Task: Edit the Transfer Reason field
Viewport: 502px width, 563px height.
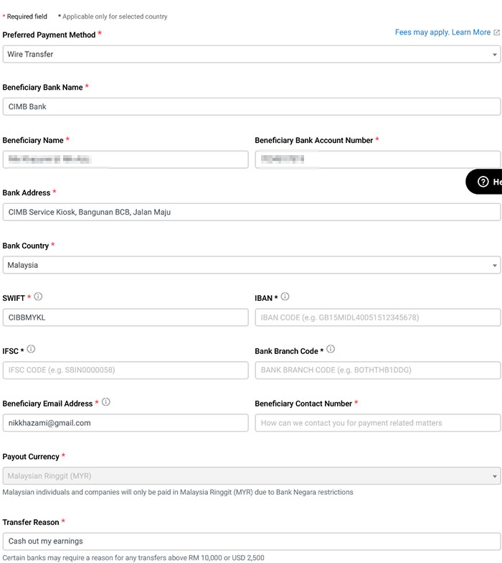Action: (x=251, y=541)
